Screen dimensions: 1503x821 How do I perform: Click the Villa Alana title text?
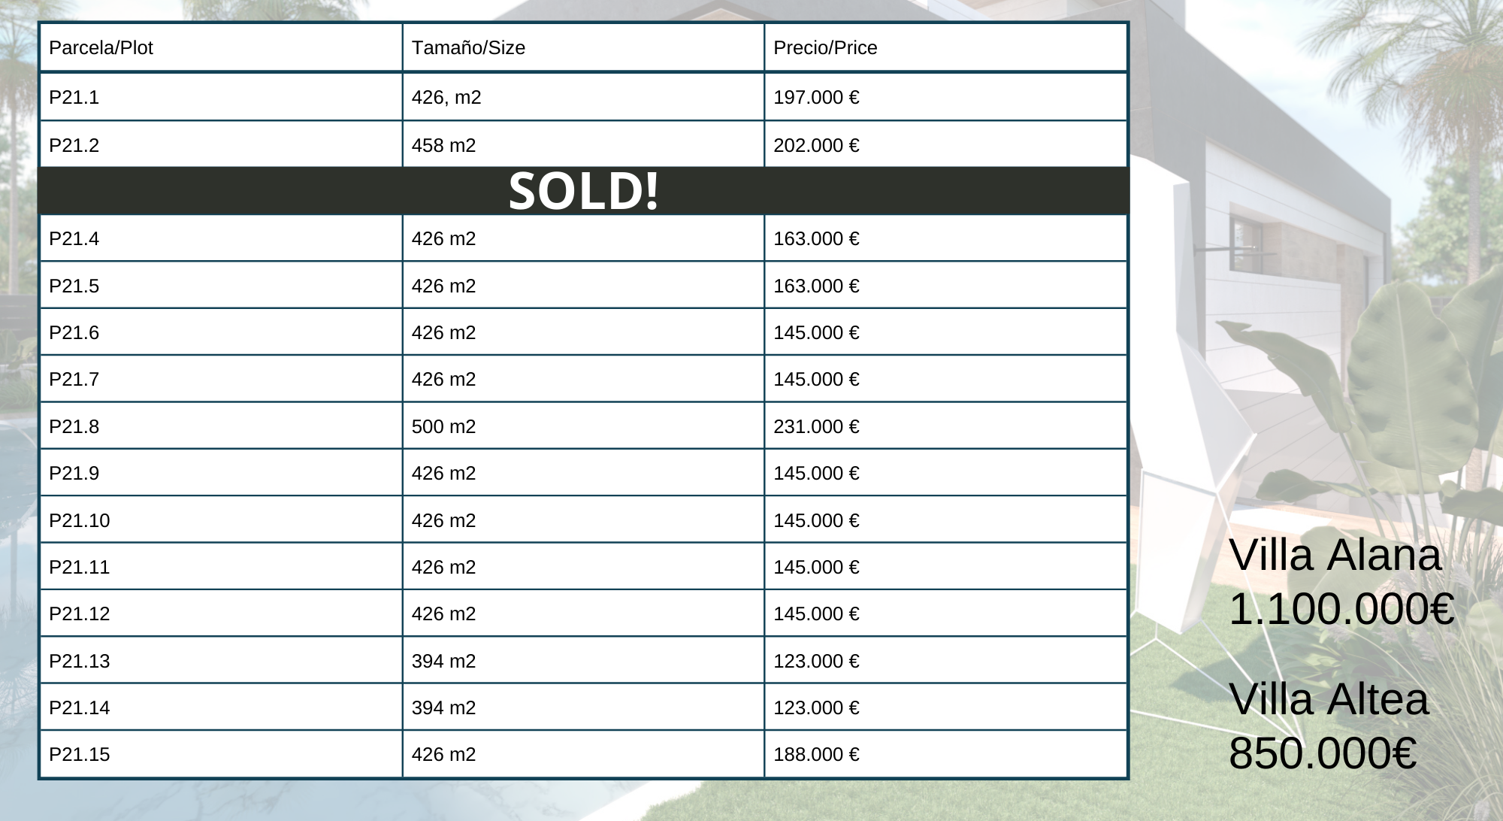[1335, 555]
